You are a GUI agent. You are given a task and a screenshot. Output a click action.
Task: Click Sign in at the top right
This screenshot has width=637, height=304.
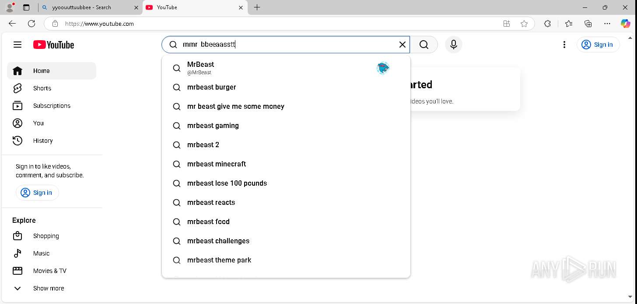tap(598, 45)
